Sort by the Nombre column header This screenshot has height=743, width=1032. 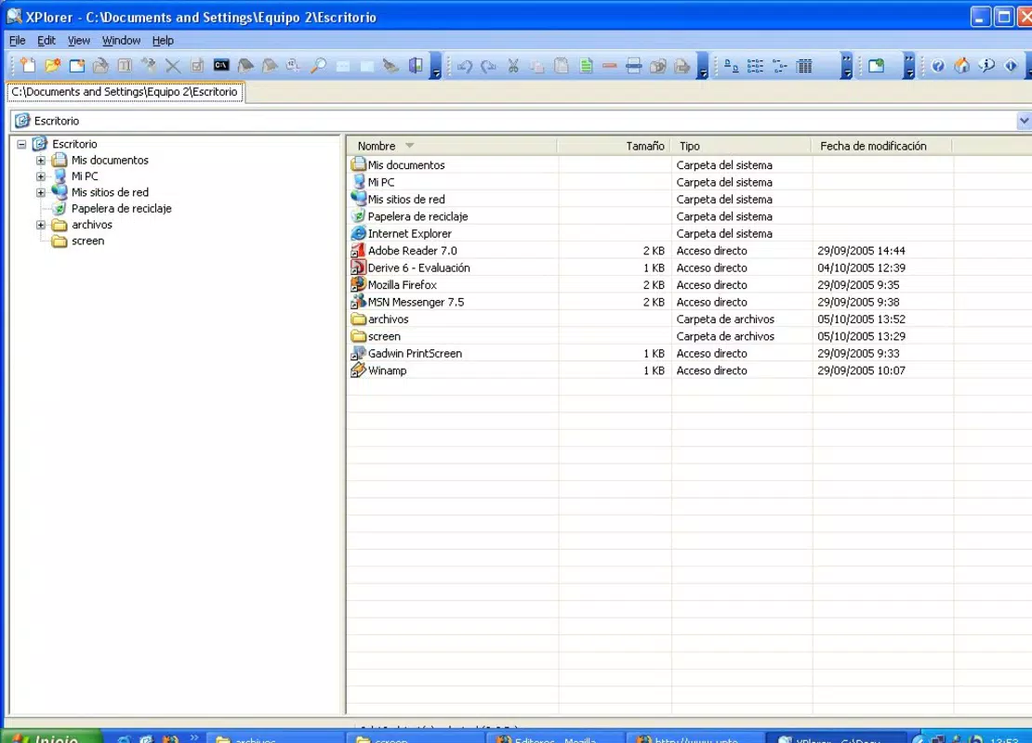click(x=452, y=146)
